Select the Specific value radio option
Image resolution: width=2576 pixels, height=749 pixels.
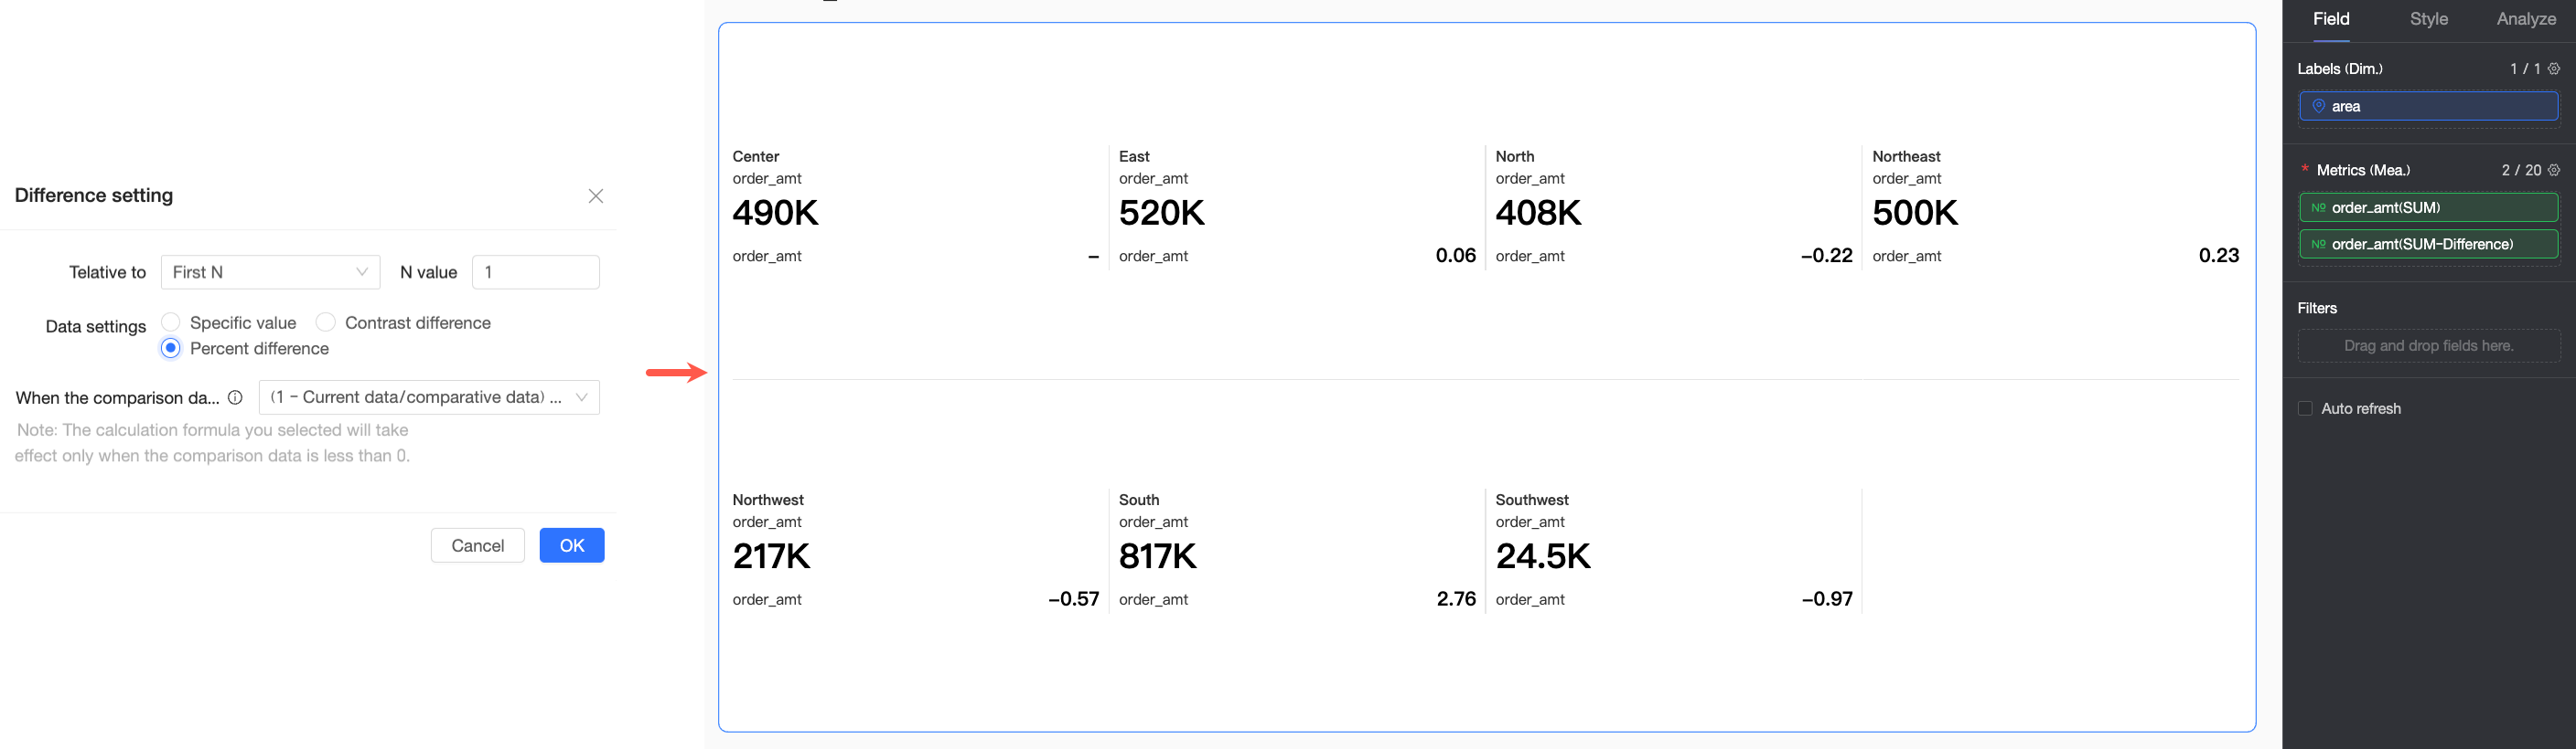tap(171, 322)
